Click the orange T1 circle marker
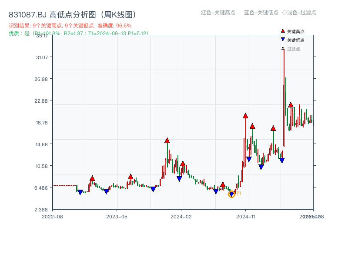Image resolution: width=348 pixels, height=261 pixels. click(x=232, y=194)
